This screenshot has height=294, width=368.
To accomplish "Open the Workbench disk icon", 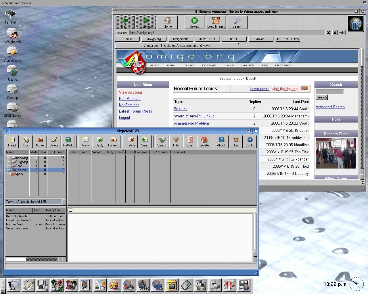I will [12, 36].
